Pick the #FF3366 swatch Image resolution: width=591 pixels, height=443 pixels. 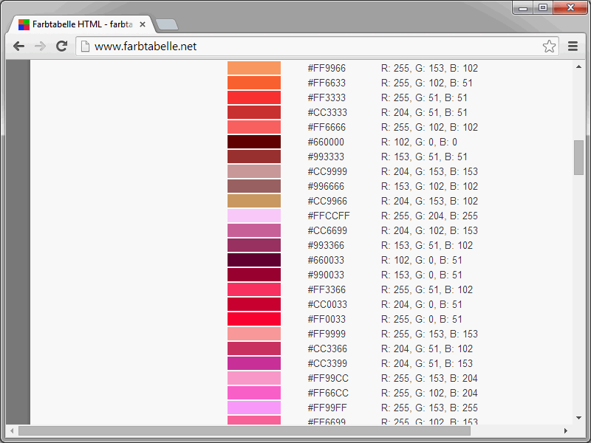point(254,289)
